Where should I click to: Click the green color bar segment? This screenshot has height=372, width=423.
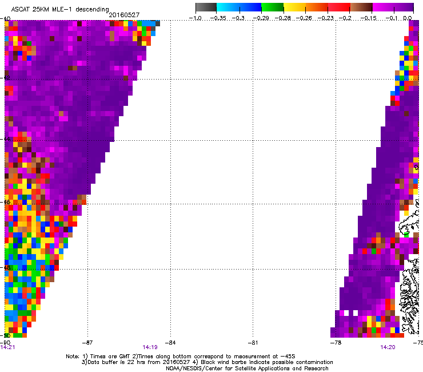[273, 7]
